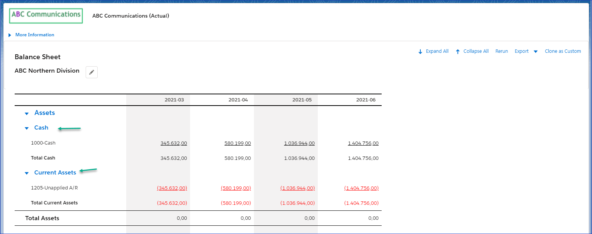
Task: Open the Export dropdown arrow
Action: [536, 52]
